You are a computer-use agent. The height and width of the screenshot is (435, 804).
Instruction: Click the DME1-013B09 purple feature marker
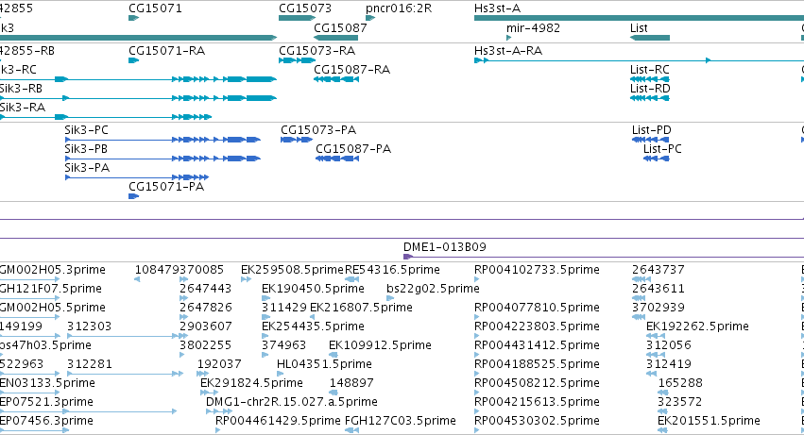tap(408, 257)
